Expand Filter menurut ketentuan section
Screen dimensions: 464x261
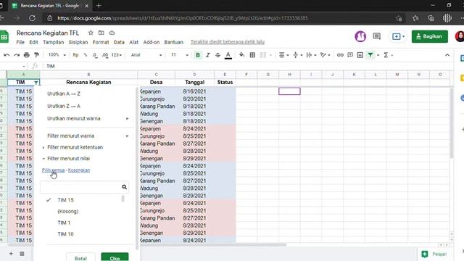tap(75, 147)
